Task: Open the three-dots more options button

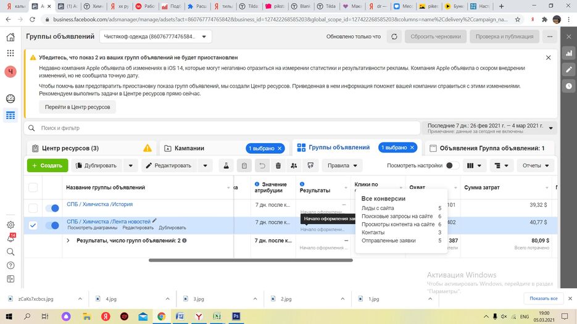Action: [550, 36]
